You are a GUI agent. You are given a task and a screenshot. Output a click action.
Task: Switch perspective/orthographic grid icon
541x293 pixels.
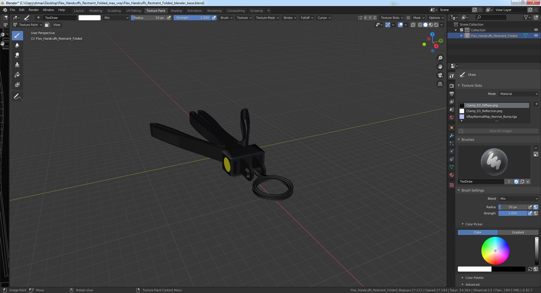pyautogui.click(x=440, y=84)
